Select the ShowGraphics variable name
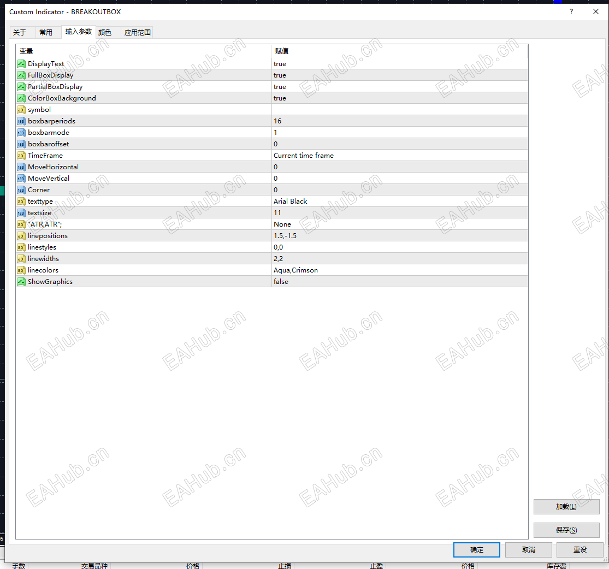 (50, 282)
